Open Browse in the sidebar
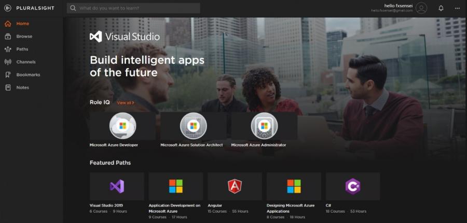This screenshot has width=467, height=223. pos(24,37)
